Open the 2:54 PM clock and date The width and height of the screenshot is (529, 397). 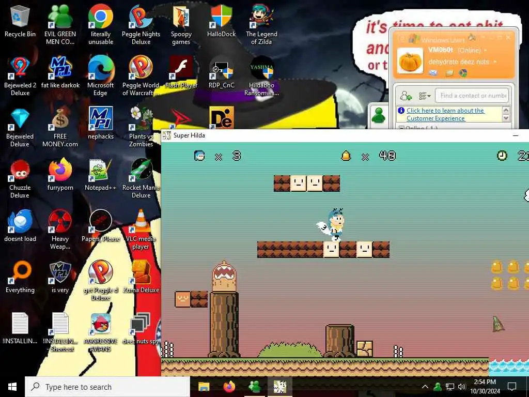pos(485,387)
